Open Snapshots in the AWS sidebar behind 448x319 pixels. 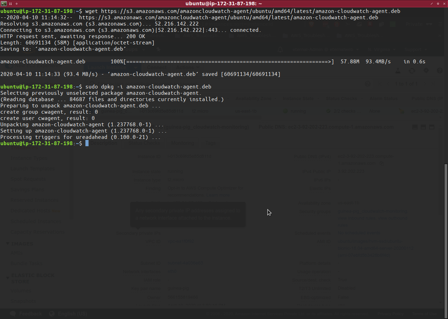click(23, 301)
